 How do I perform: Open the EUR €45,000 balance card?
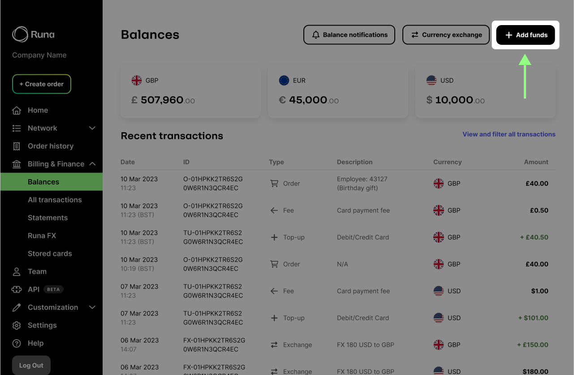pyautogui.click(x=338, y=91)
